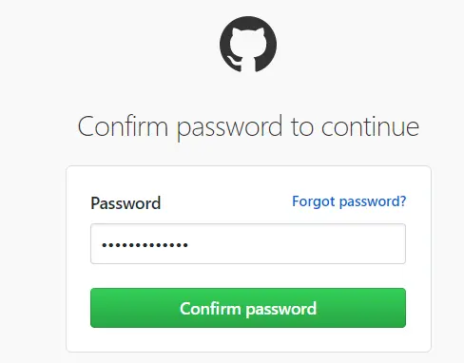Click the Password field label

[x=126, y=203]
